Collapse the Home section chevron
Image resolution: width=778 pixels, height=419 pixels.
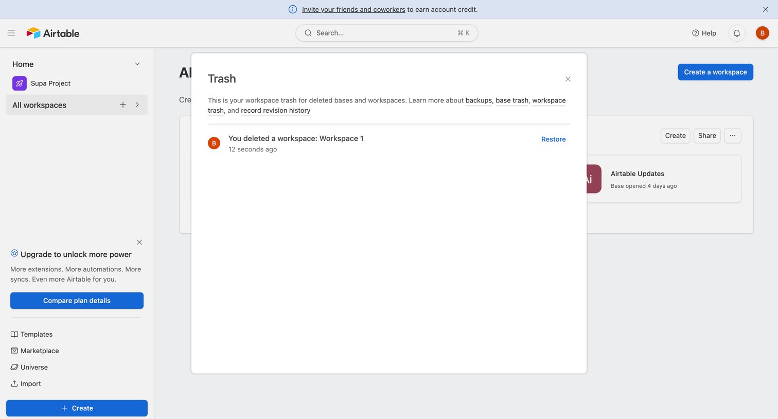pyautogui.click(x=137, y=64)
